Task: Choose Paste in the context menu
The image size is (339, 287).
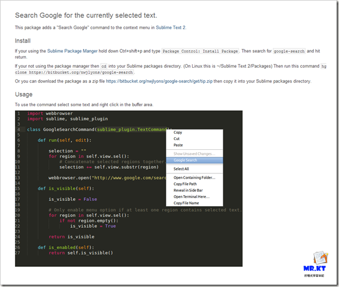Action: pyautogui.click(x=178, y=145)
